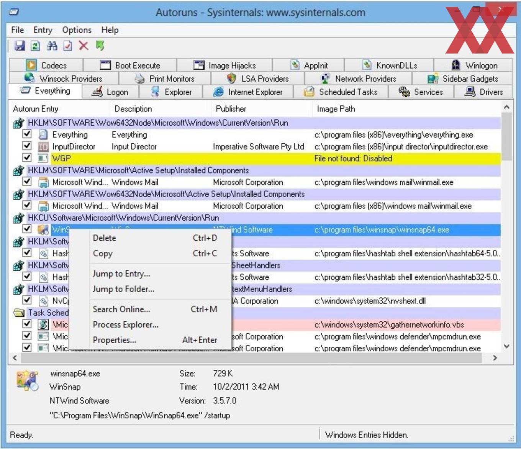Click registry icon beside Wow6432Node Run key
The image size is (521, 449).
click(x=18, y=123)
